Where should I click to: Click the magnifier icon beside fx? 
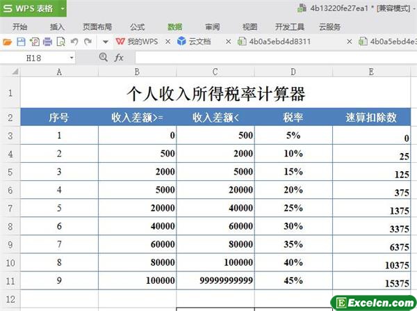coord(103,57)
